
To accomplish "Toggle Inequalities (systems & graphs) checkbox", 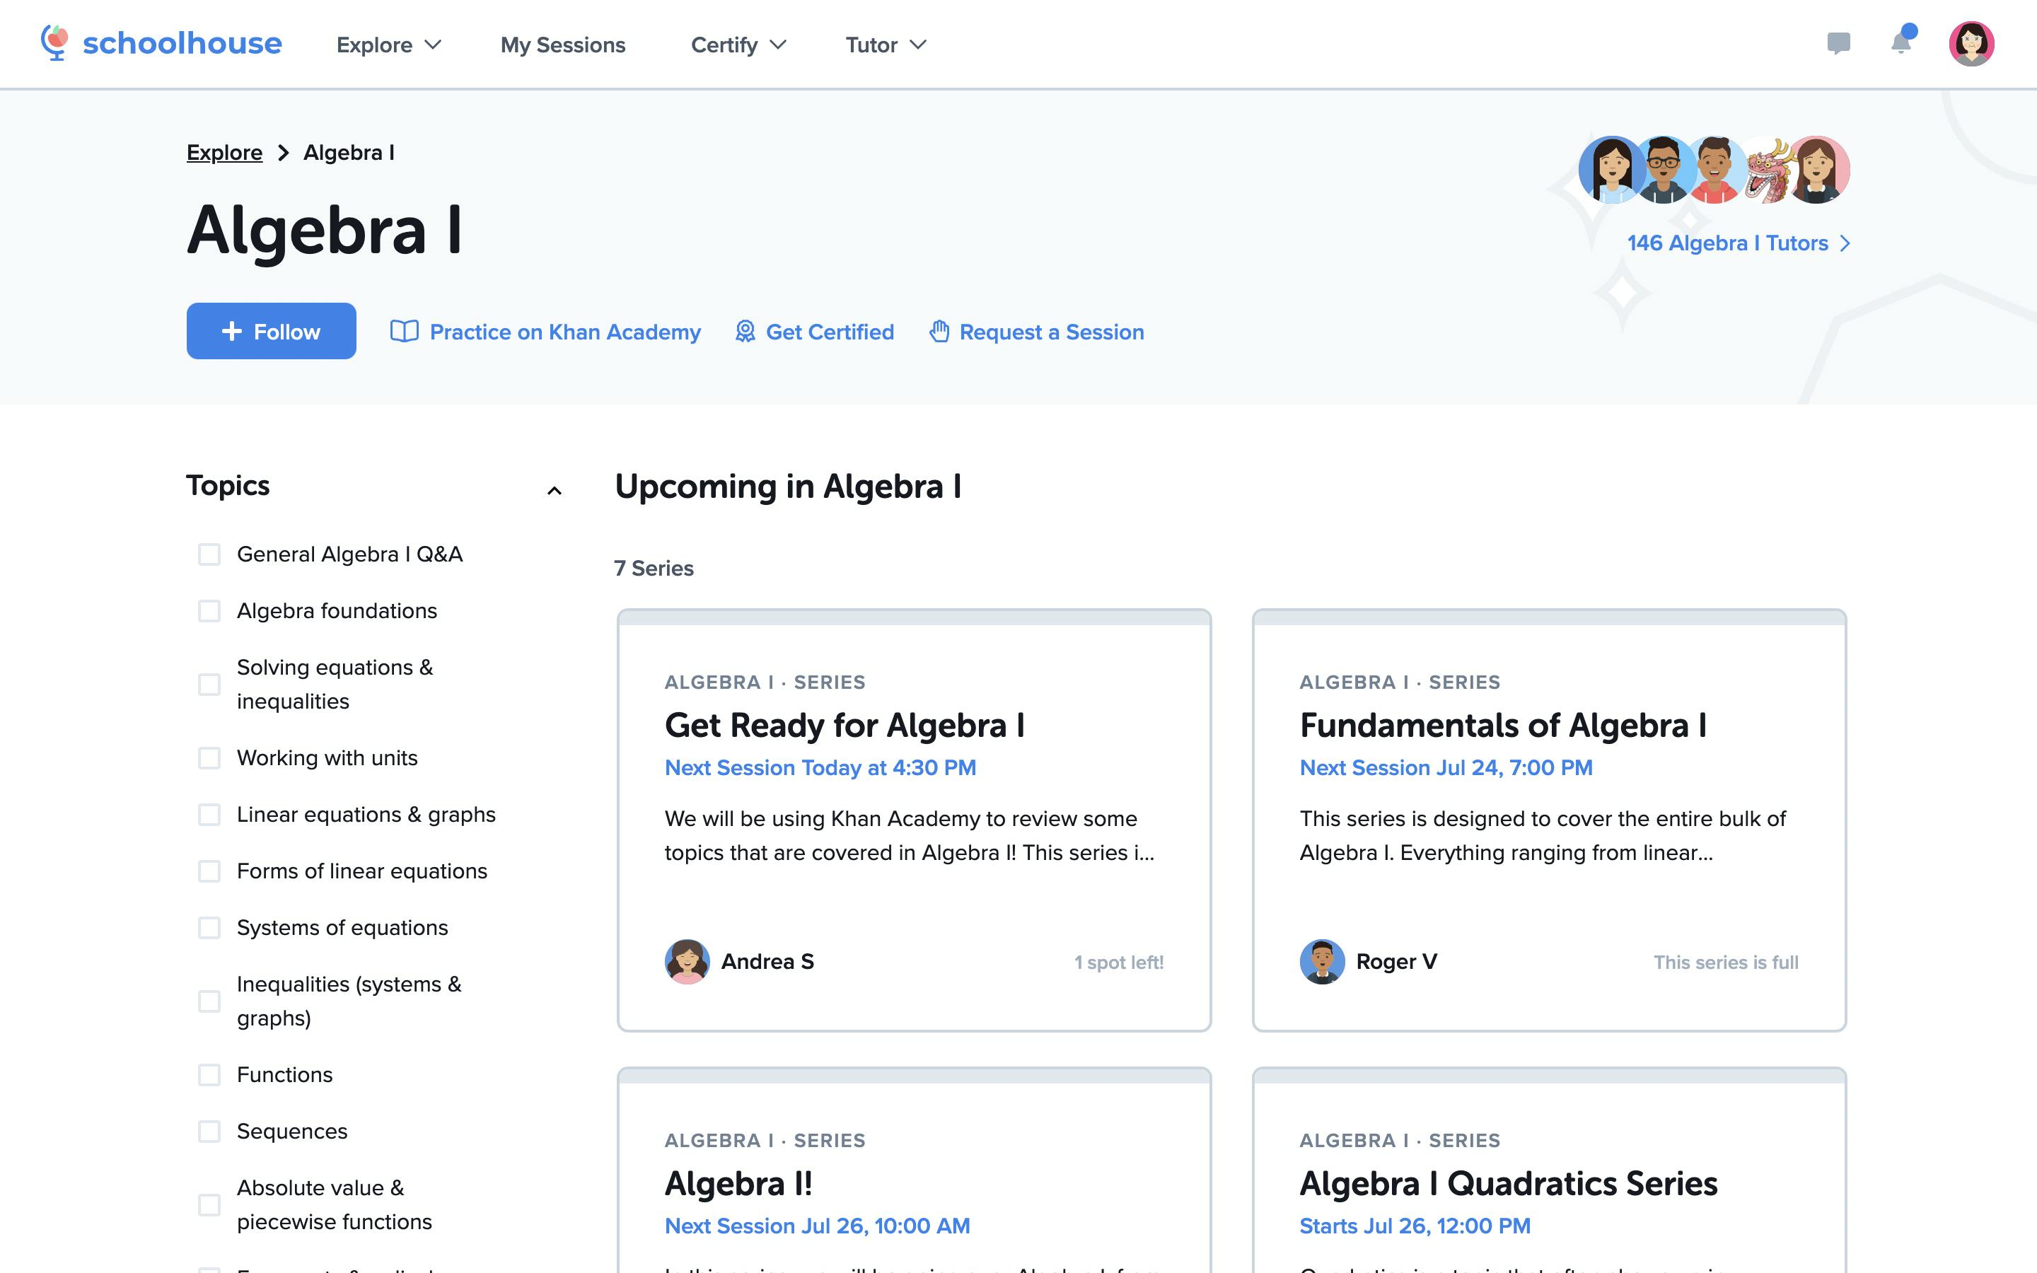I will [x=209, y=1001].
